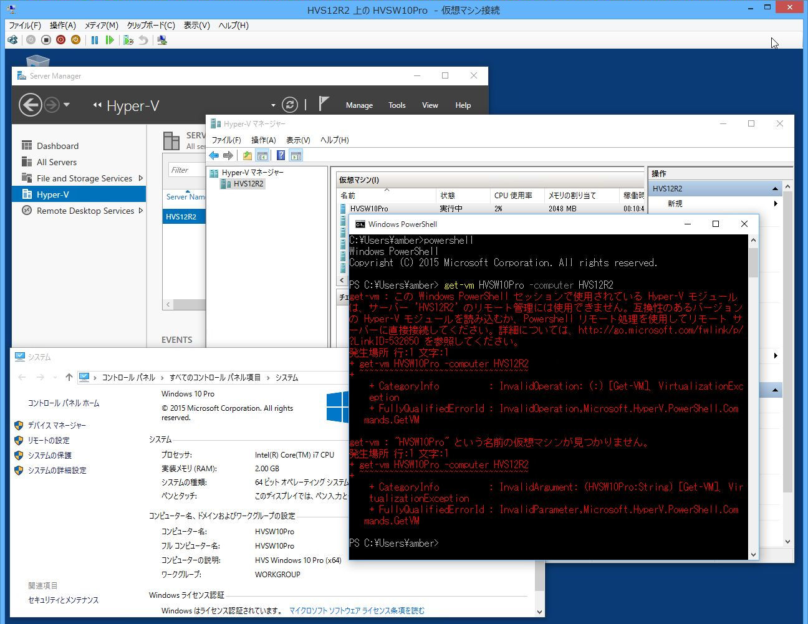Open システムの詳細設定 link
808x624 pixels.
[57, 470]
